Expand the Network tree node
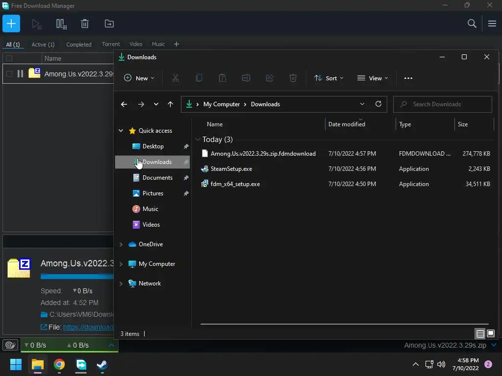Viewport: 502px width, 376px height. click(121, 283)
